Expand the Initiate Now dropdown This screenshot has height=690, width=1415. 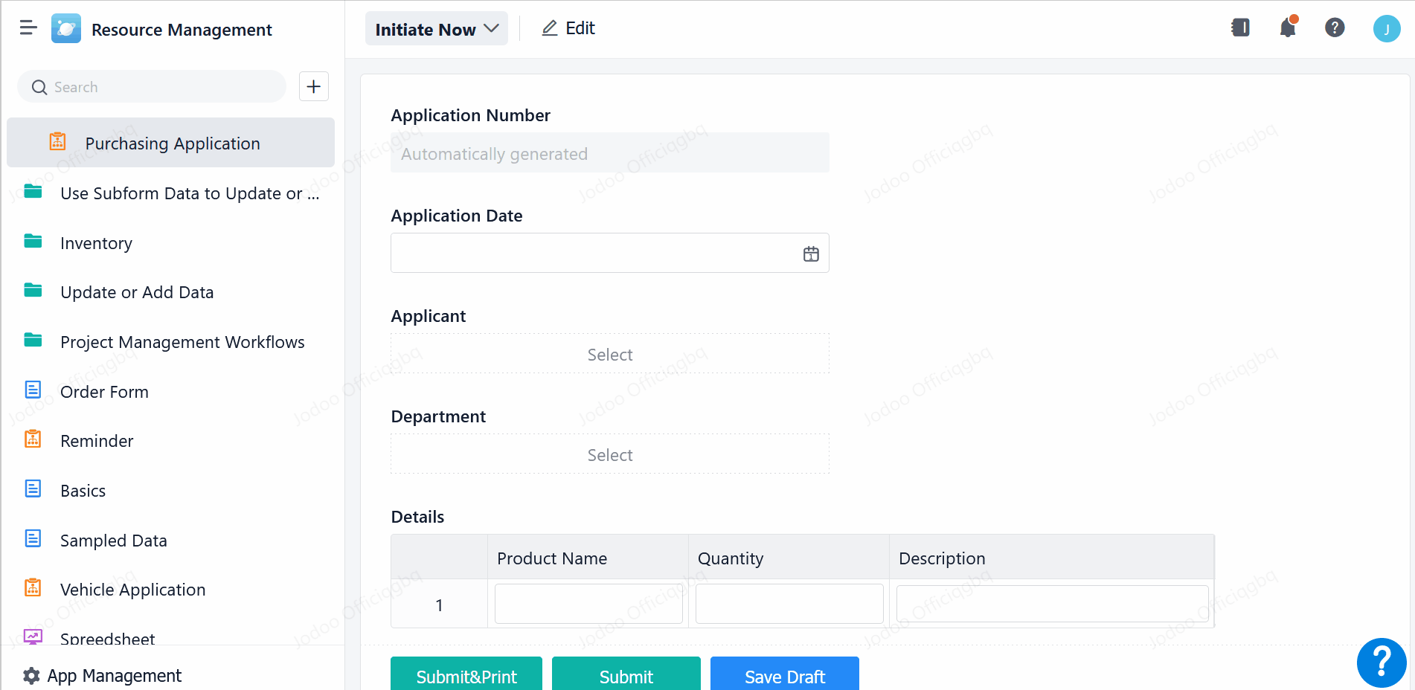pyautogui.click(x=436, y=29)
